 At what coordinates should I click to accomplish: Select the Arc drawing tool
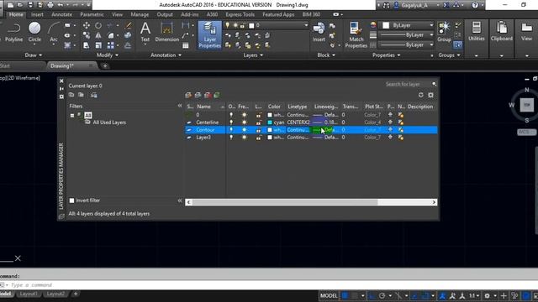point(54,32)
